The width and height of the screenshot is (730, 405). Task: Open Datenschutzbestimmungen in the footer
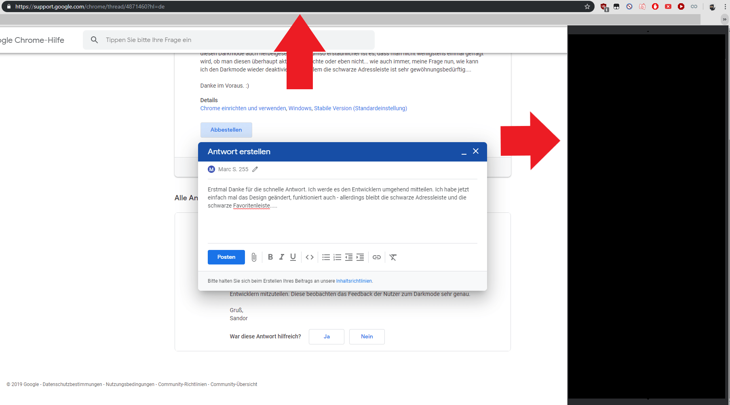72,384
